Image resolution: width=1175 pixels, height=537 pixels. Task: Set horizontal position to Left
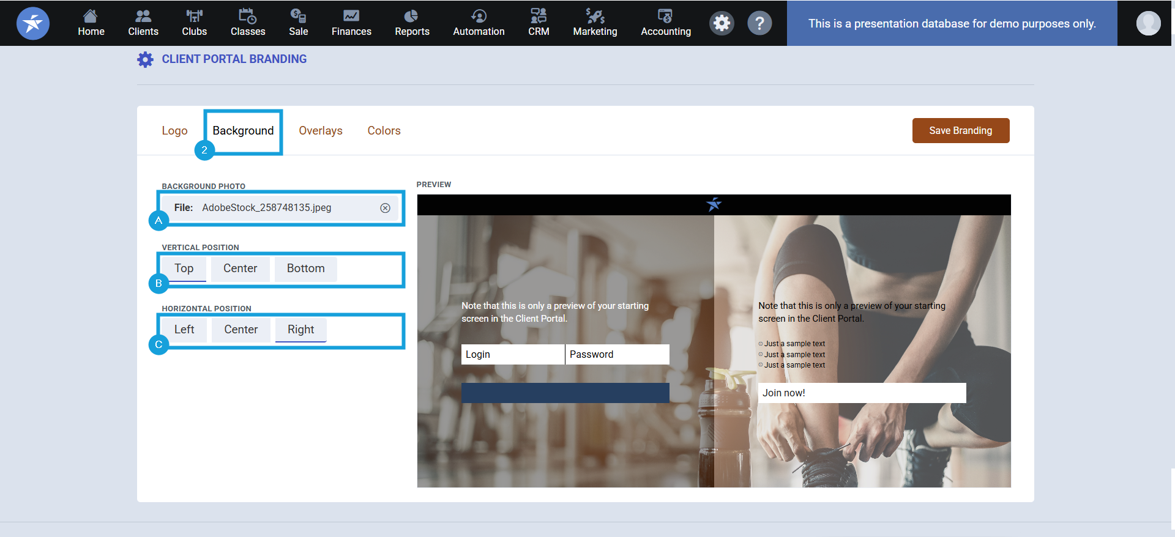click(184, 330)
